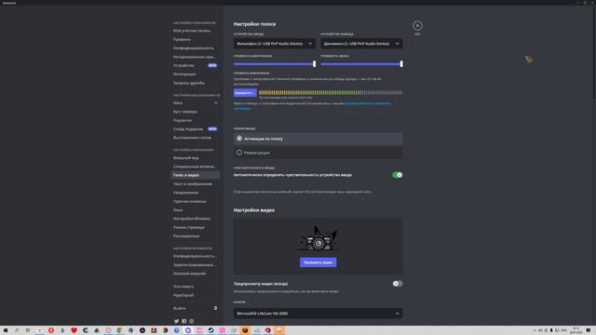
Task: Open taskbar search magnifier
Action: click(x=17, y=330)
